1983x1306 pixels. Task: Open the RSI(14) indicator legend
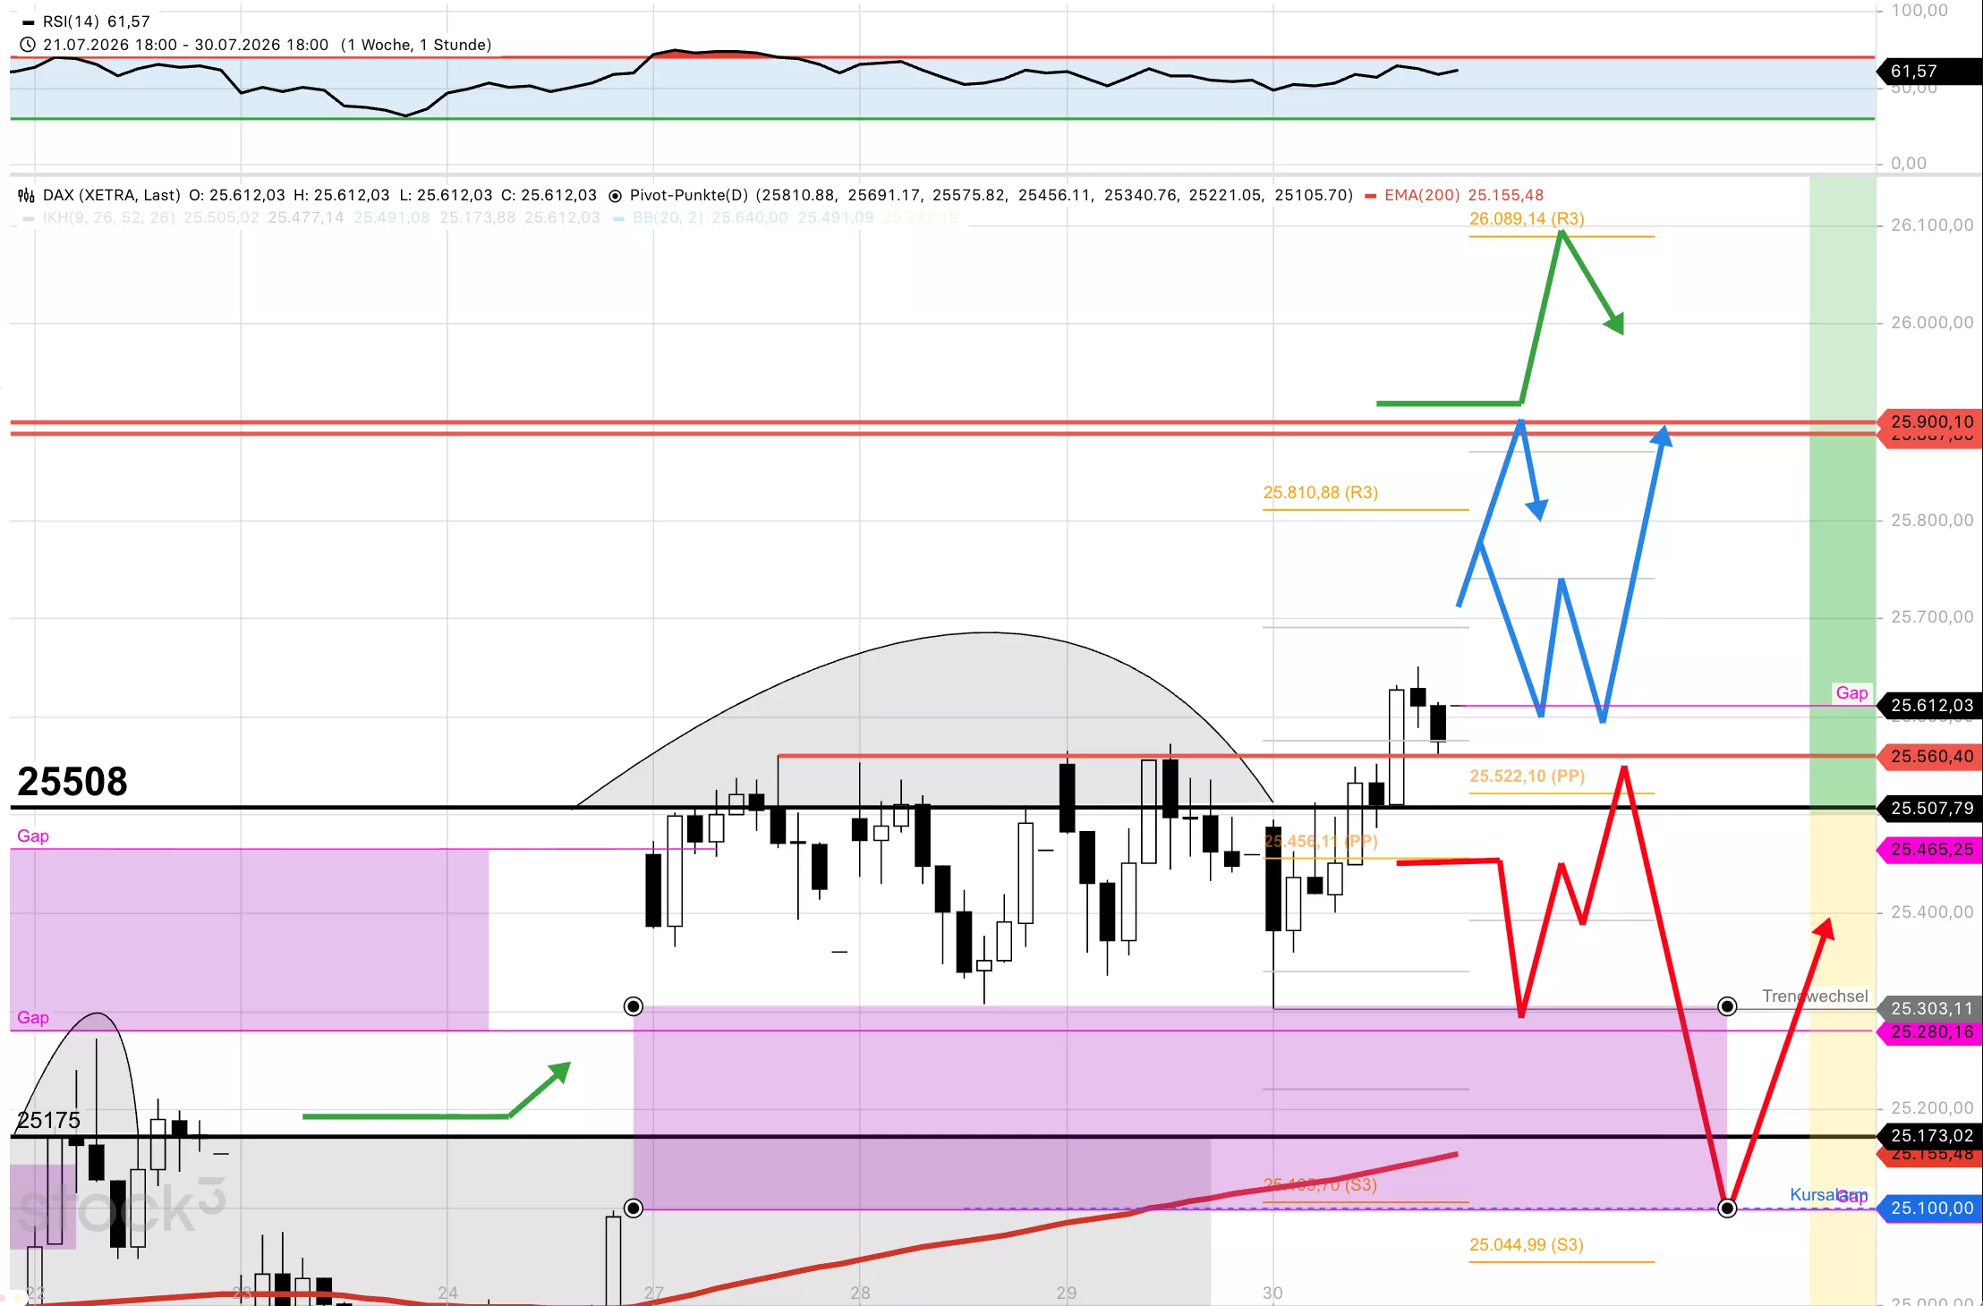coord(97,21)
